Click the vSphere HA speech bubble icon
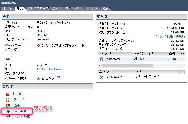 tap(58, 78)
